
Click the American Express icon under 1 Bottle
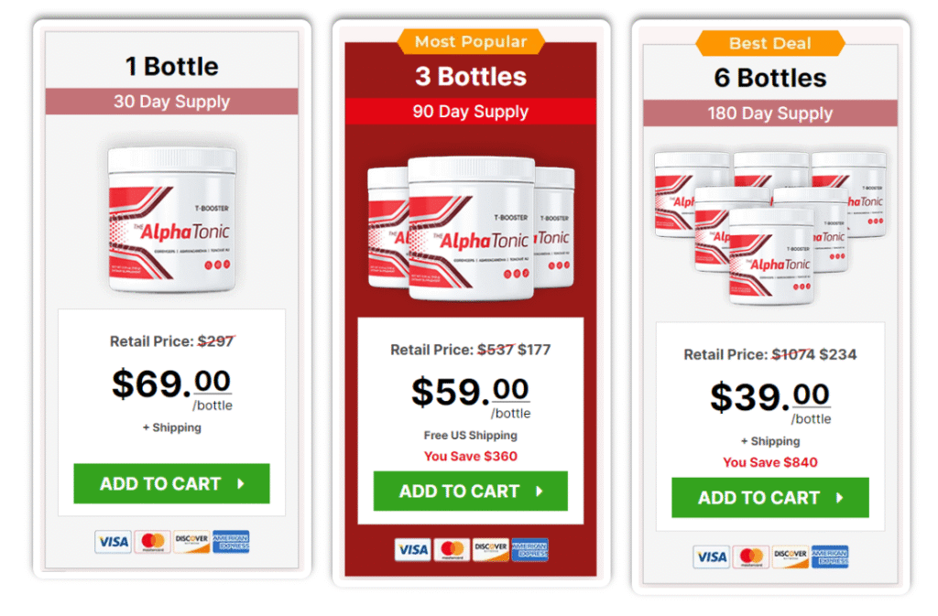231,542
